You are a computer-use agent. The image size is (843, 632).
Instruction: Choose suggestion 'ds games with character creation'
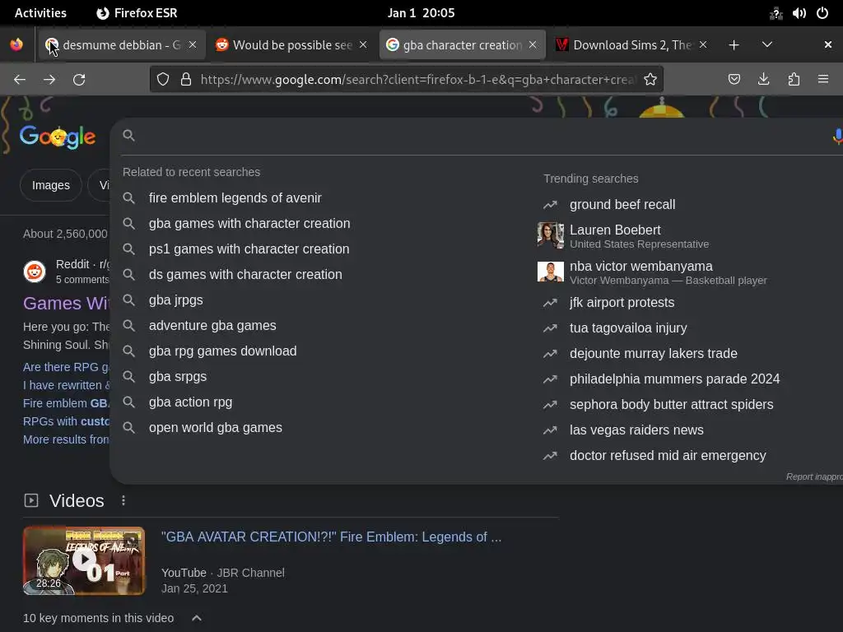click(x=245, y=275)
